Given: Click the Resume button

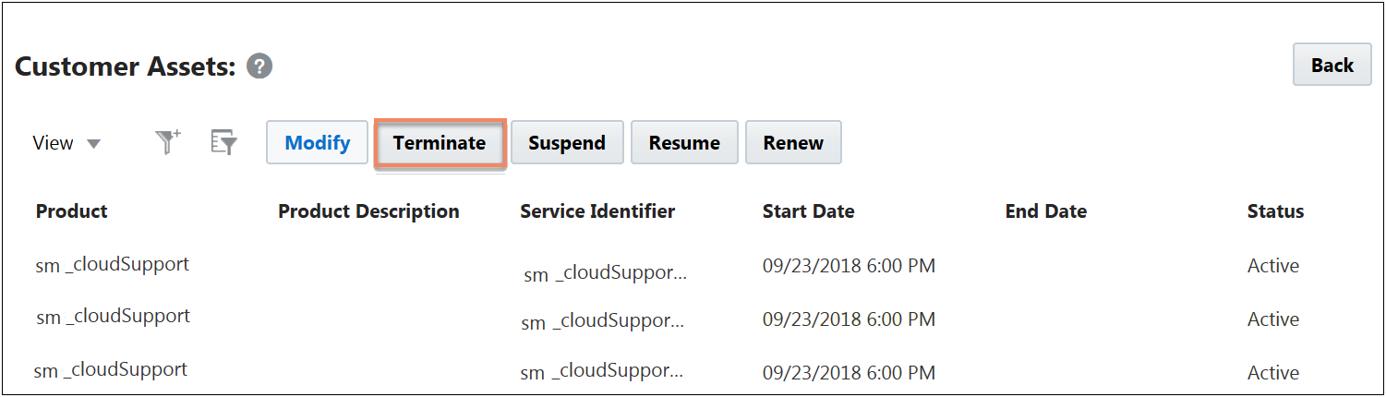Looking at the screenshot, I should pos(684,143).
